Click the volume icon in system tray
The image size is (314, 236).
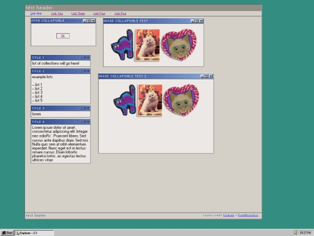click(296, 233)
